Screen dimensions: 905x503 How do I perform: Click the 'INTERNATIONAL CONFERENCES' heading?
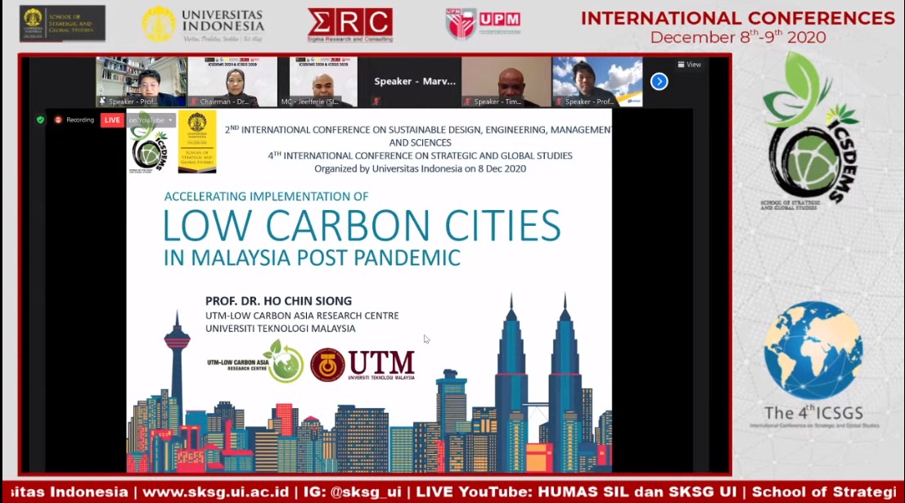coord(737,19)
